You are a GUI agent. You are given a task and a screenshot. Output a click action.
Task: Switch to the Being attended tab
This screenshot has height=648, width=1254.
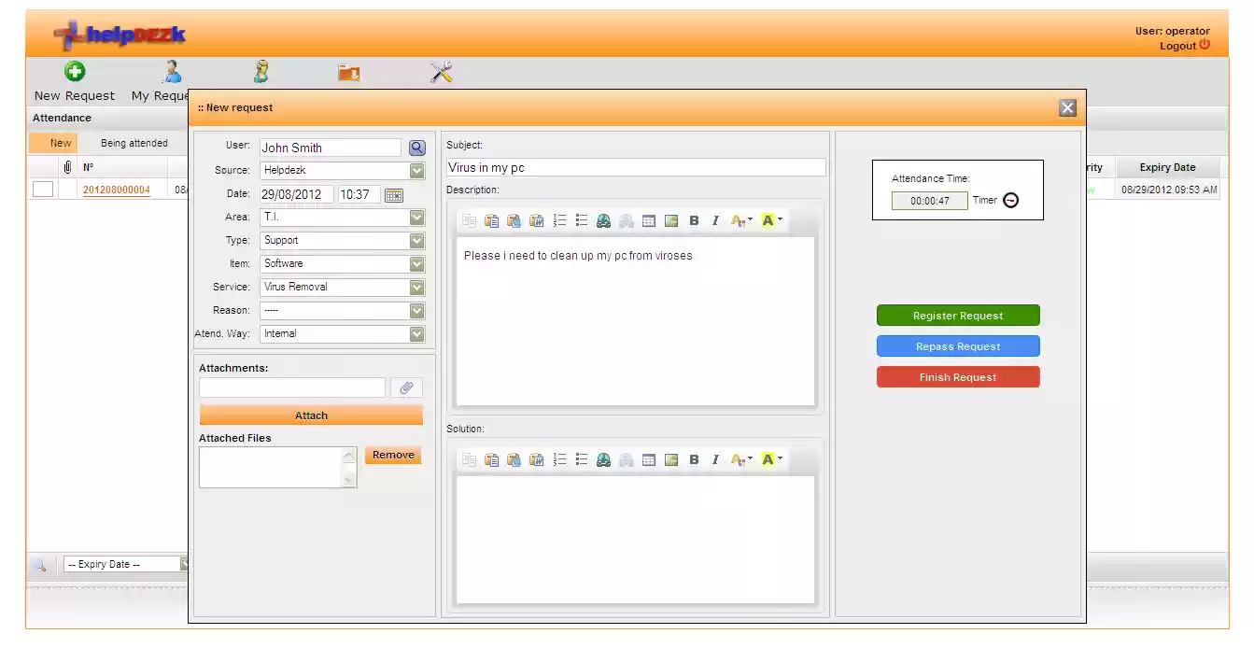click(133, 143)
